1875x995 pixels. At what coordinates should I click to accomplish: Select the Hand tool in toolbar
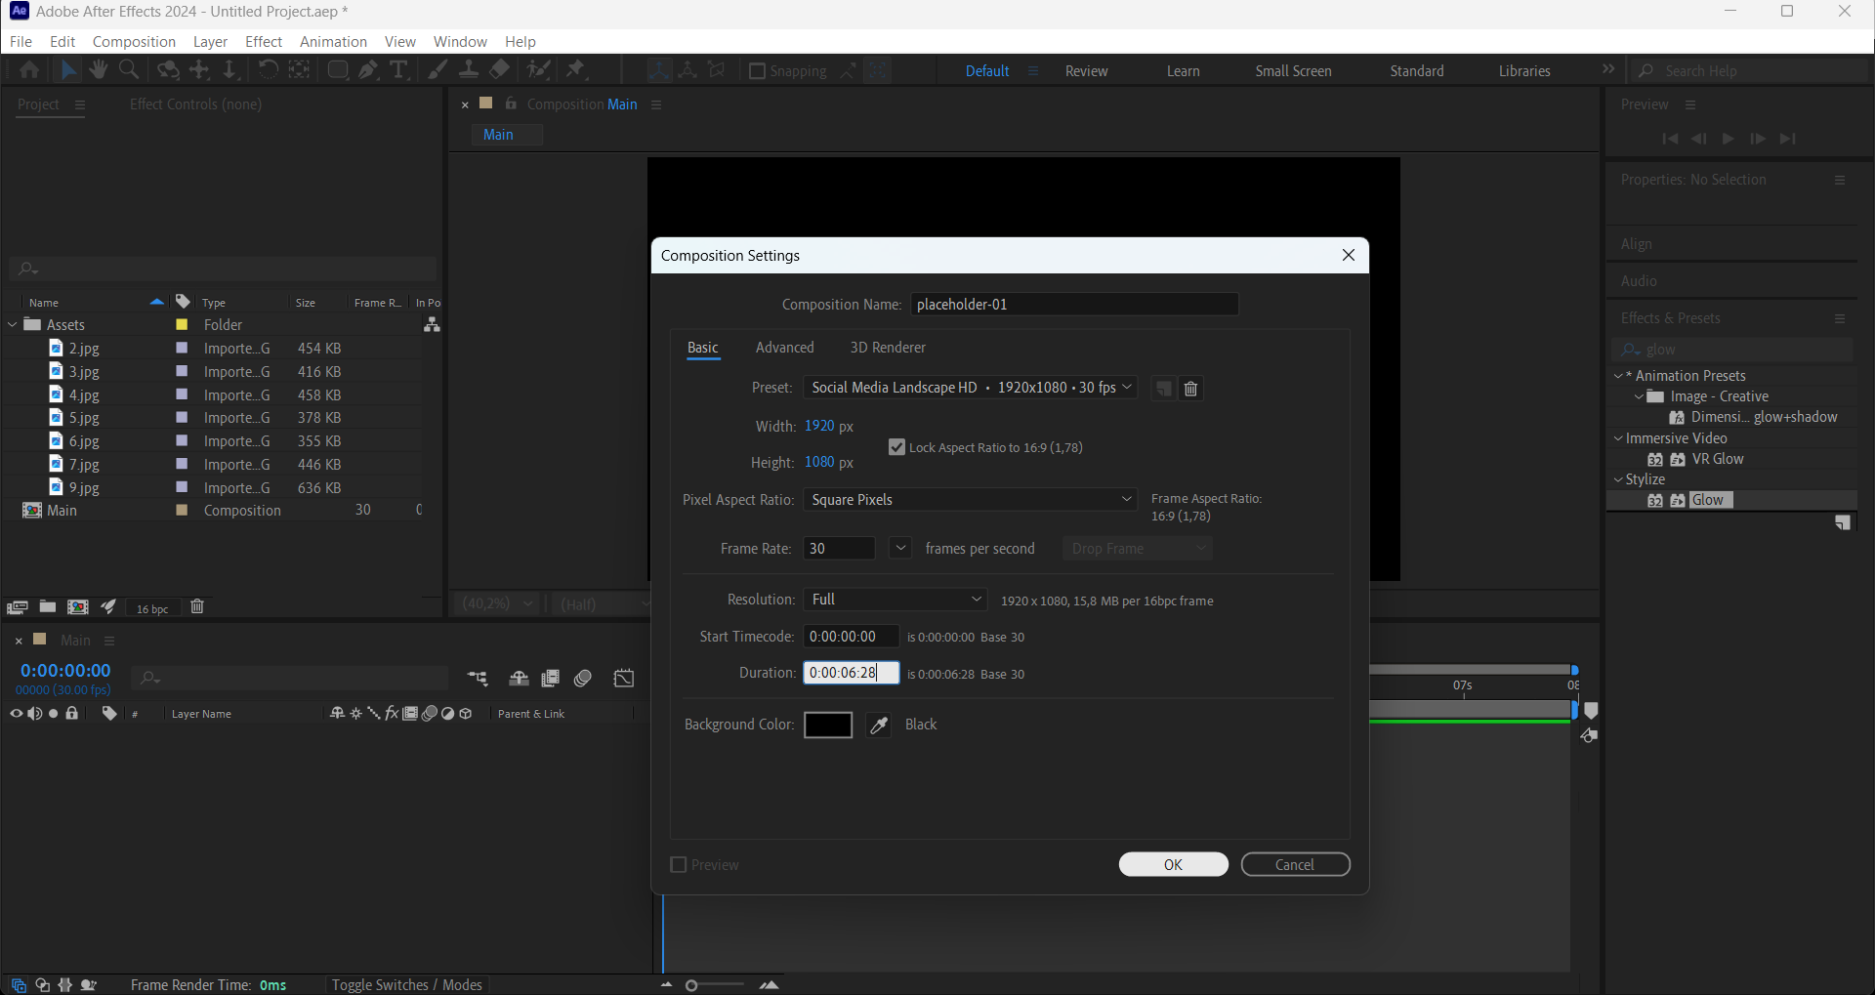(x=98, y=70)
